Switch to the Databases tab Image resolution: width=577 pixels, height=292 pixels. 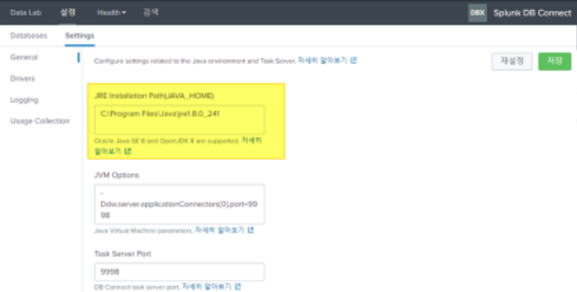pos(29,35)
